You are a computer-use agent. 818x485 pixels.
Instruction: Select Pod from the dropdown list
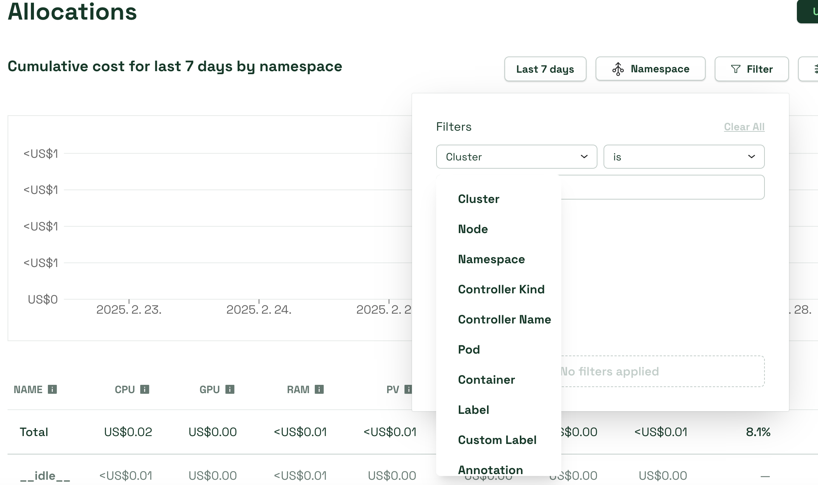[x=469, y=349]
